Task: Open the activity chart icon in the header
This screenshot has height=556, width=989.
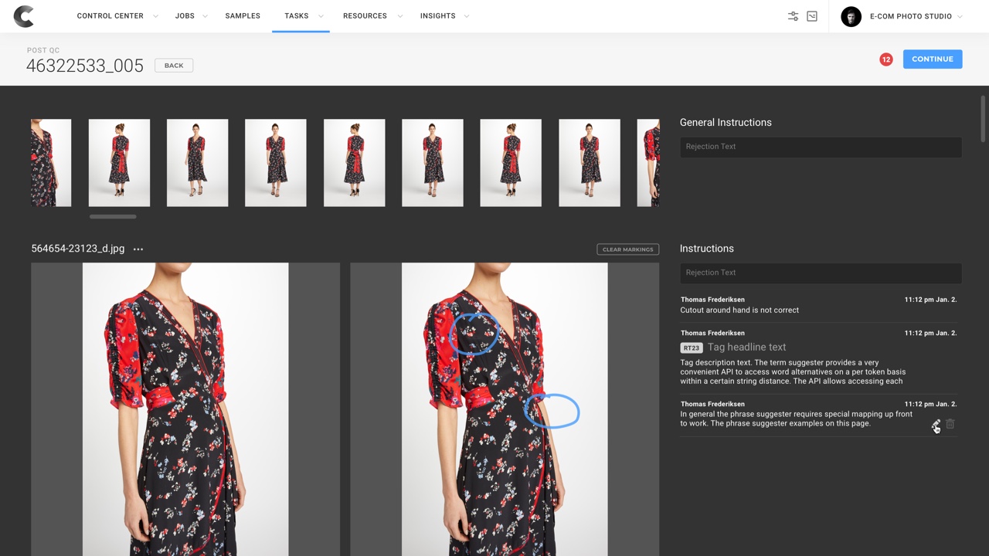Action: [812, 16]
